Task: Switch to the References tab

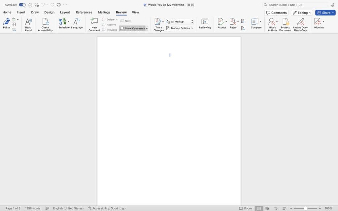Action: pyautogui.click(x=84, y=13)
